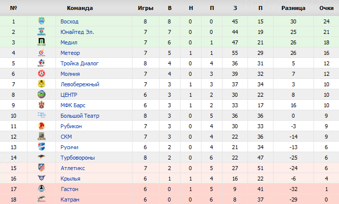The height and width of the screenshot is (204, 339).
Task: Click the ЦЕНТР team logo icon
Action: pos(41,95)
